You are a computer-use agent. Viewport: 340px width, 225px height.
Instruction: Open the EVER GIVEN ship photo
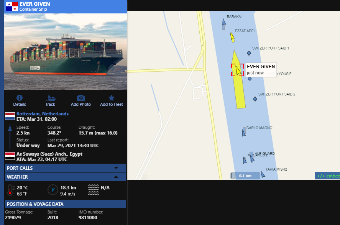point(66,52)
